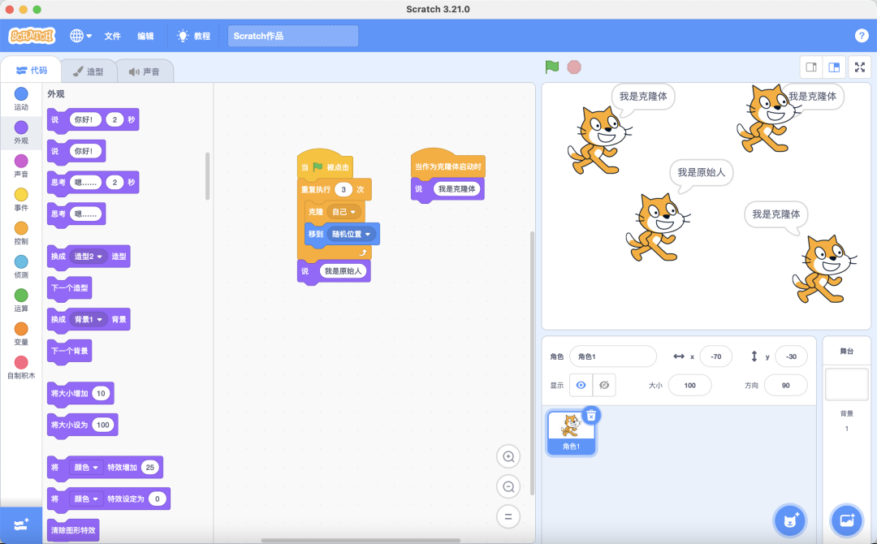Click the project title field Scratch作品
The image size is (877, 544).
(x=293, y=36)
